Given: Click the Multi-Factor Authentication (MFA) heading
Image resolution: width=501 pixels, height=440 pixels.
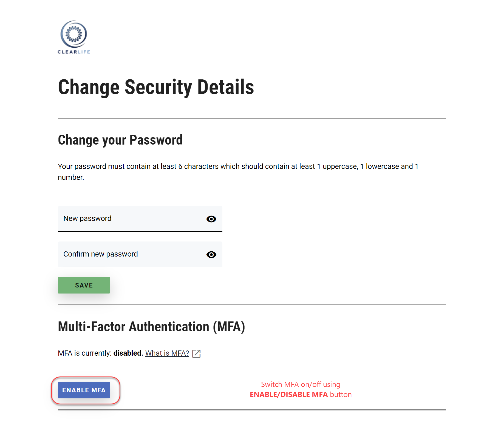Looking at the screenshot, I should point(151,327).
